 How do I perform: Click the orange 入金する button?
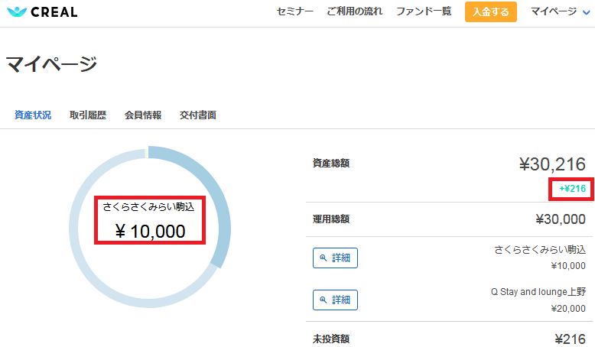click(x=491, y=11)
